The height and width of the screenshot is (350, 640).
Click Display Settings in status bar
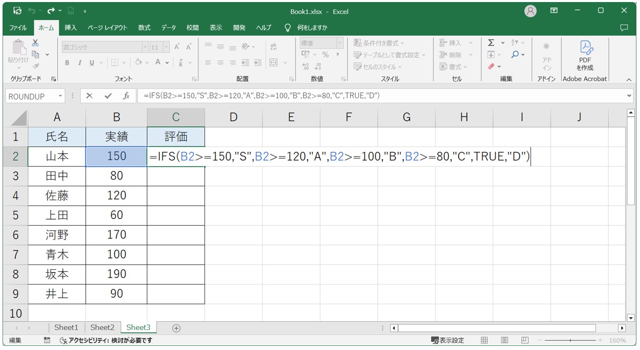point(448,340)
